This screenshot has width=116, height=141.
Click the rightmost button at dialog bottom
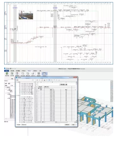click(73, 124)
